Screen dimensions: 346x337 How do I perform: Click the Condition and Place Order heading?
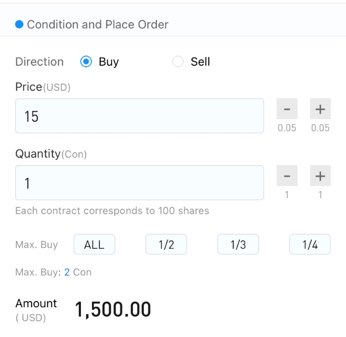tap(98, 24)
